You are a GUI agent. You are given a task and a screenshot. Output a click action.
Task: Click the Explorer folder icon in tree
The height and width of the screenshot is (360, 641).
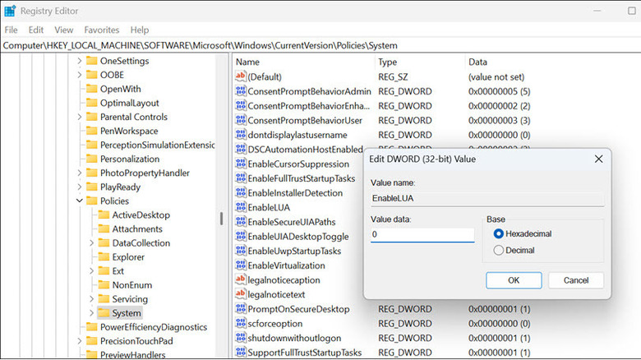point(104,257)
